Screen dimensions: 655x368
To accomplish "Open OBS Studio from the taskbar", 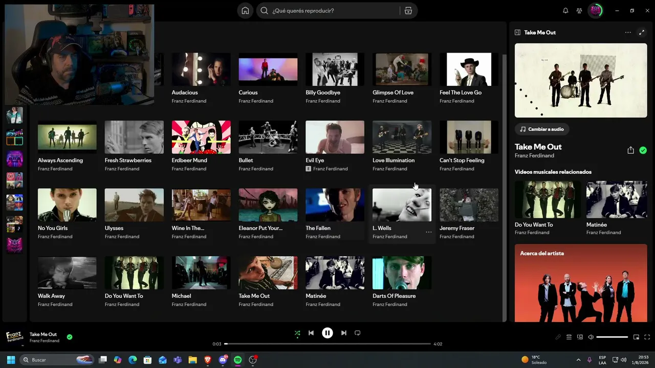I will (253, 360).
